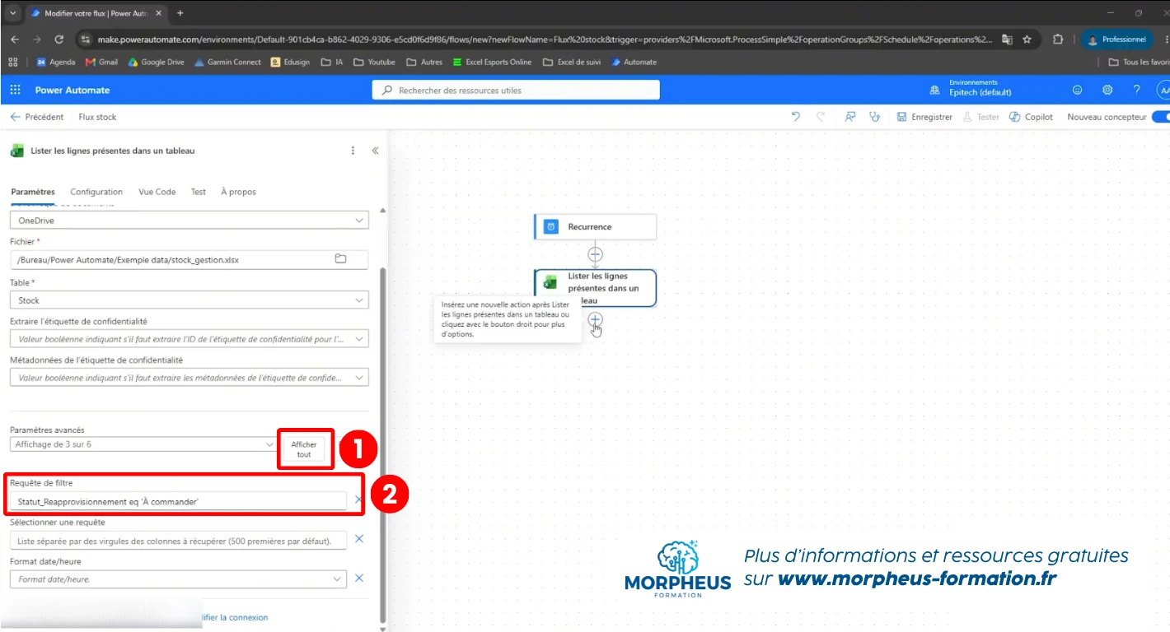Open the Copilot pane button
Image resolution: width=1170 pixels, height=632 pixels.
(1031, 117)
